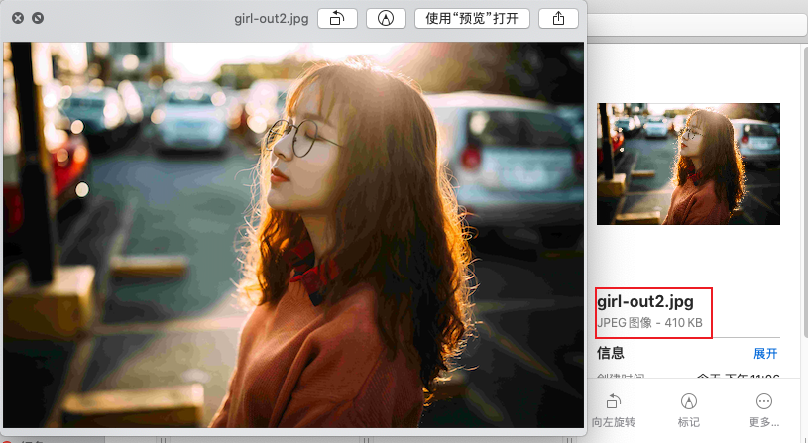Click the full-screen expand button in Quick Look
808x443 pixels.
pos(38,18)
